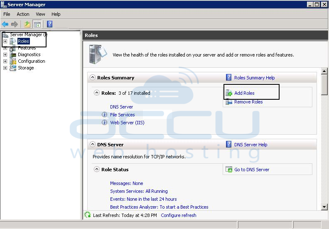329x229 pixels.
Task: Click the Best Practices Analyzer link
Action: coord(159,207)
